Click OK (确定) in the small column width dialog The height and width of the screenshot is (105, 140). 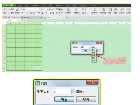86,51
